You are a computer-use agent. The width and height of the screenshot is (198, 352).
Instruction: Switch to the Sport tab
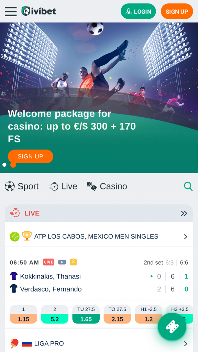(22, 186)
